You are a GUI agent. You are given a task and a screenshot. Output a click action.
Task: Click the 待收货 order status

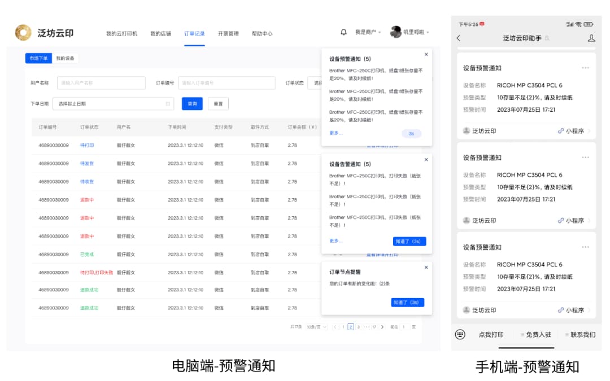click(x=87, y=182)
